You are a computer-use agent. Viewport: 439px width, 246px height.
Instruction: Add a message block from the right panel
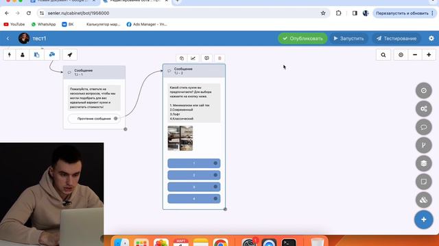click(424, 127)
